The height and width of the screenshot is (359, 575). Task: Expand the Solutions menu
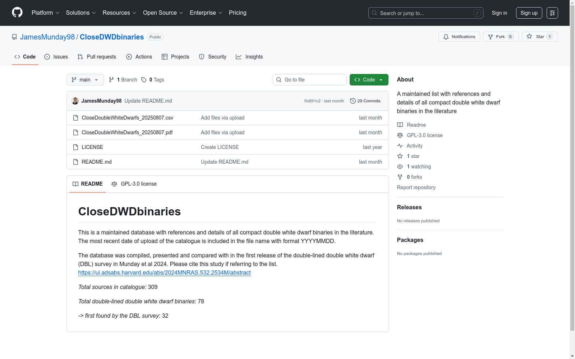point(81,13)
